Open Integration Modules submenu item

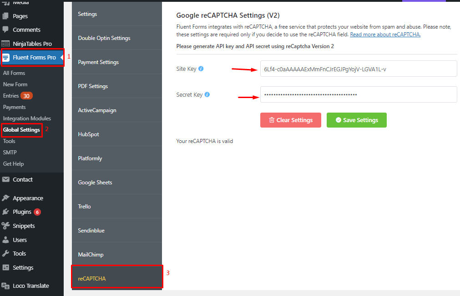click(27, 118)
